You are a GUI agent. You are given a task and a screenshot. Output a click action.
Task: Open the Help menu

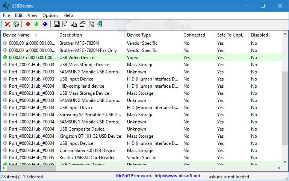pos(68,15)
